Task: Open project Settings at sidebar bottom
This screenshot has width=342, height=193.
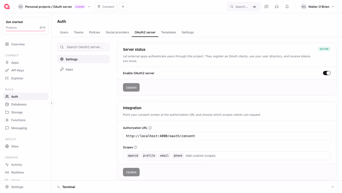Action: tap(26, 187)
